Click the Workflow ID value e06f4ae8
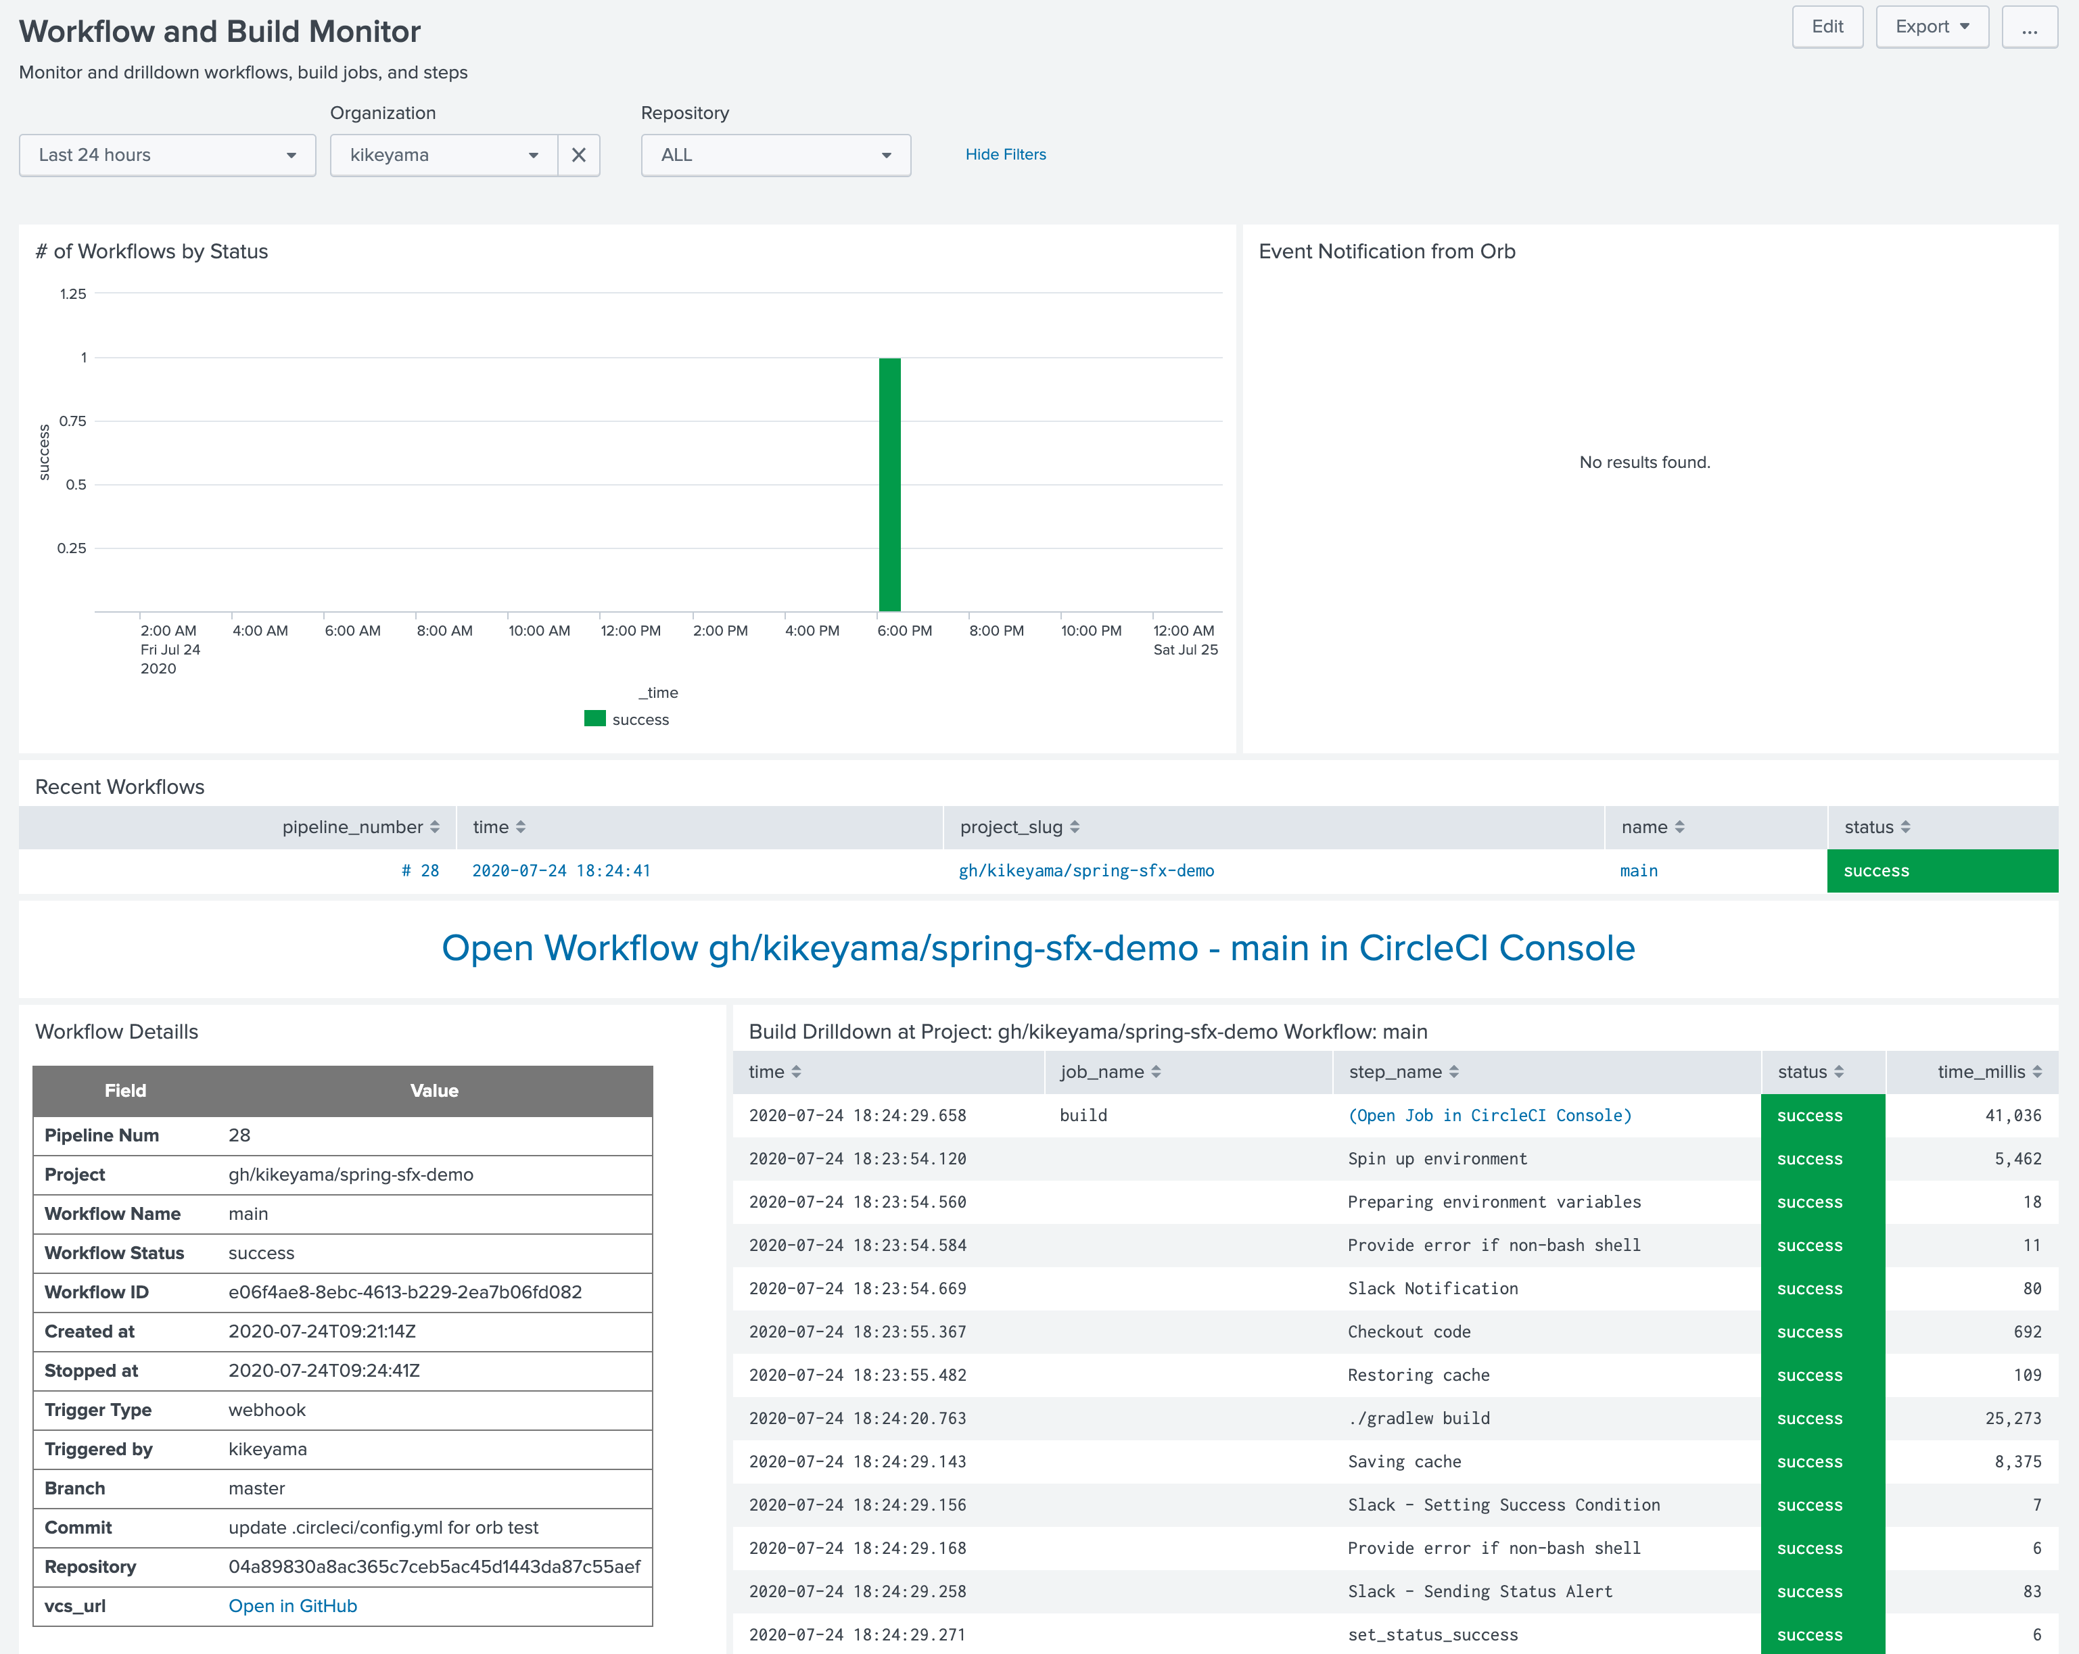 pyautogui.click(x=405, y=1292)
